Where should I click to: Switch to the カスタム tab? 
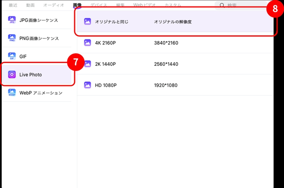pyautogui.click(x=173, y=5)
